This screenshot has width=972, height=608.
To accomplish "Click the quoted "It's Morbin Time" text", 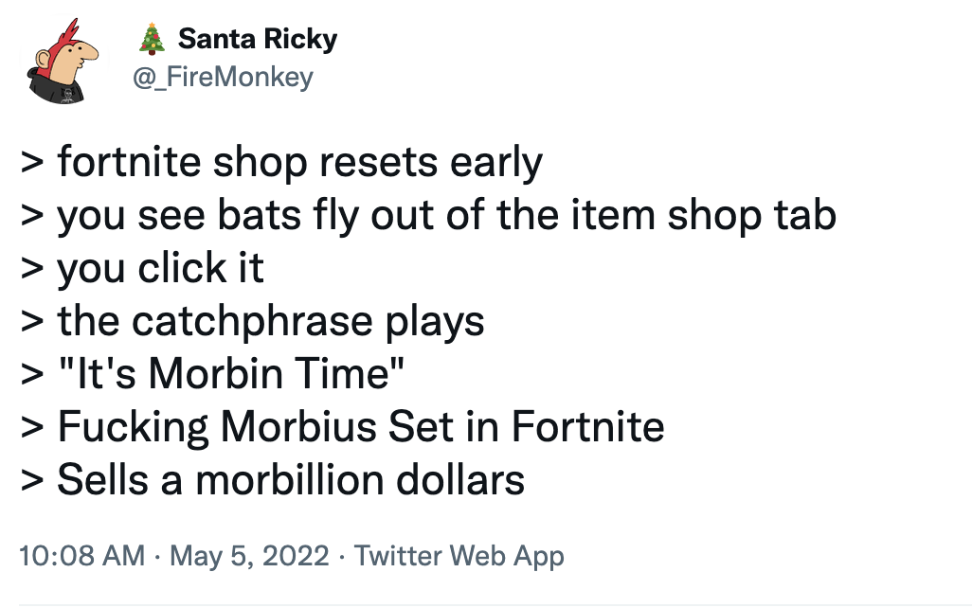I will point(231,375).
